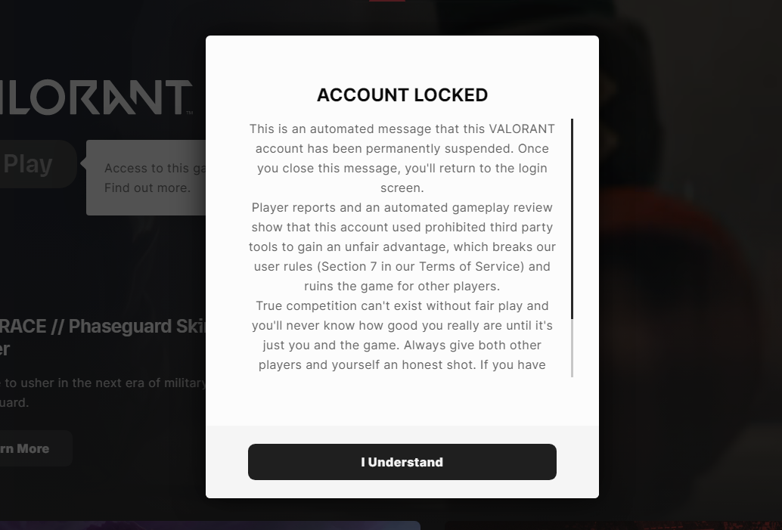
Task: Click the red marker at the page top
Action: (x=386, y=1)
